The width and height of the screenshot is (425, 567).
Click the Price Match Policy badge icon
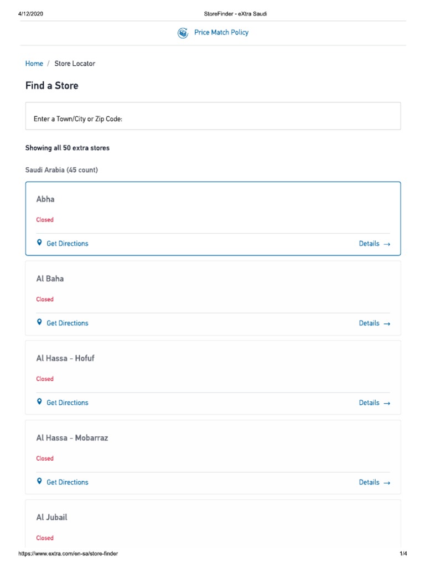click(183, 33)
